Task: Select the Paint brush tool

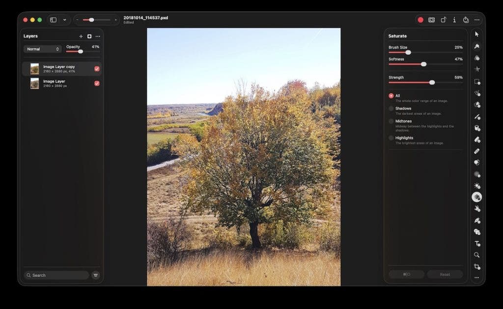Action: click(476, 116)
